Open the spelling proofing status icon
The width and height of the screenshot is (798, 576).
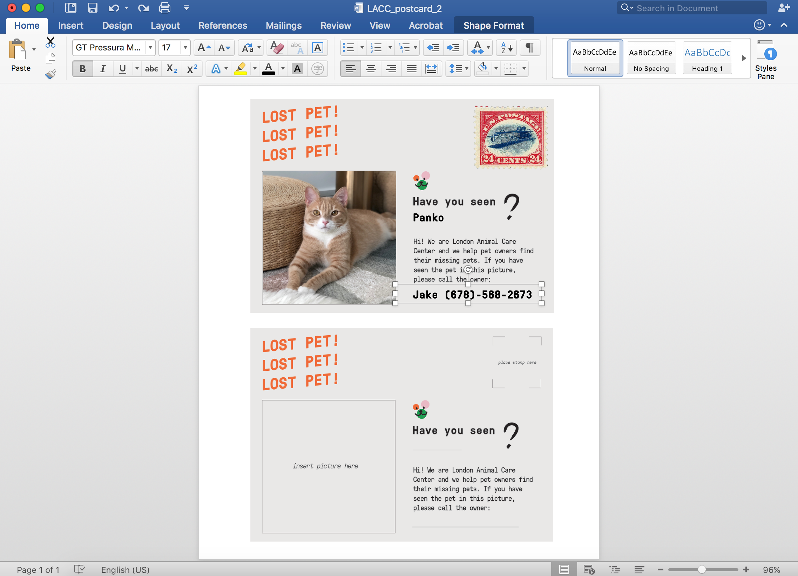click(80, 569)
